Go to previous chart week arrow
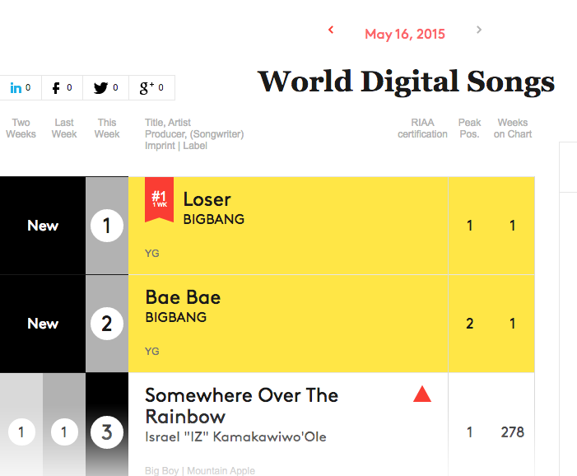Image resolution: width=577 pixels, height=476 pixels. pyautogui.click(x=331, y=30)
